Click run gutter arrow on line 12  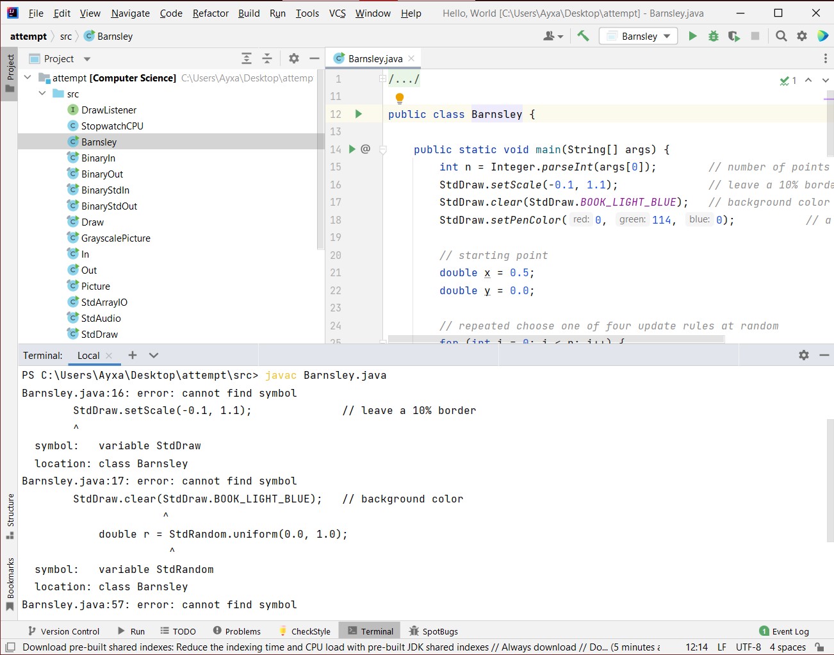(x=359, y=114)
